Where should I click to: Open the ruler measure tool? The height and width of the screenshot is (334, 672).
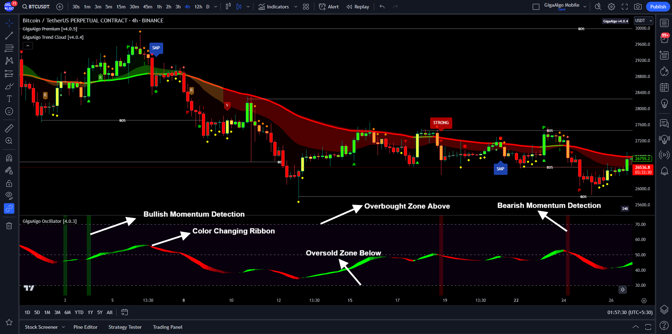pos(9,128)
